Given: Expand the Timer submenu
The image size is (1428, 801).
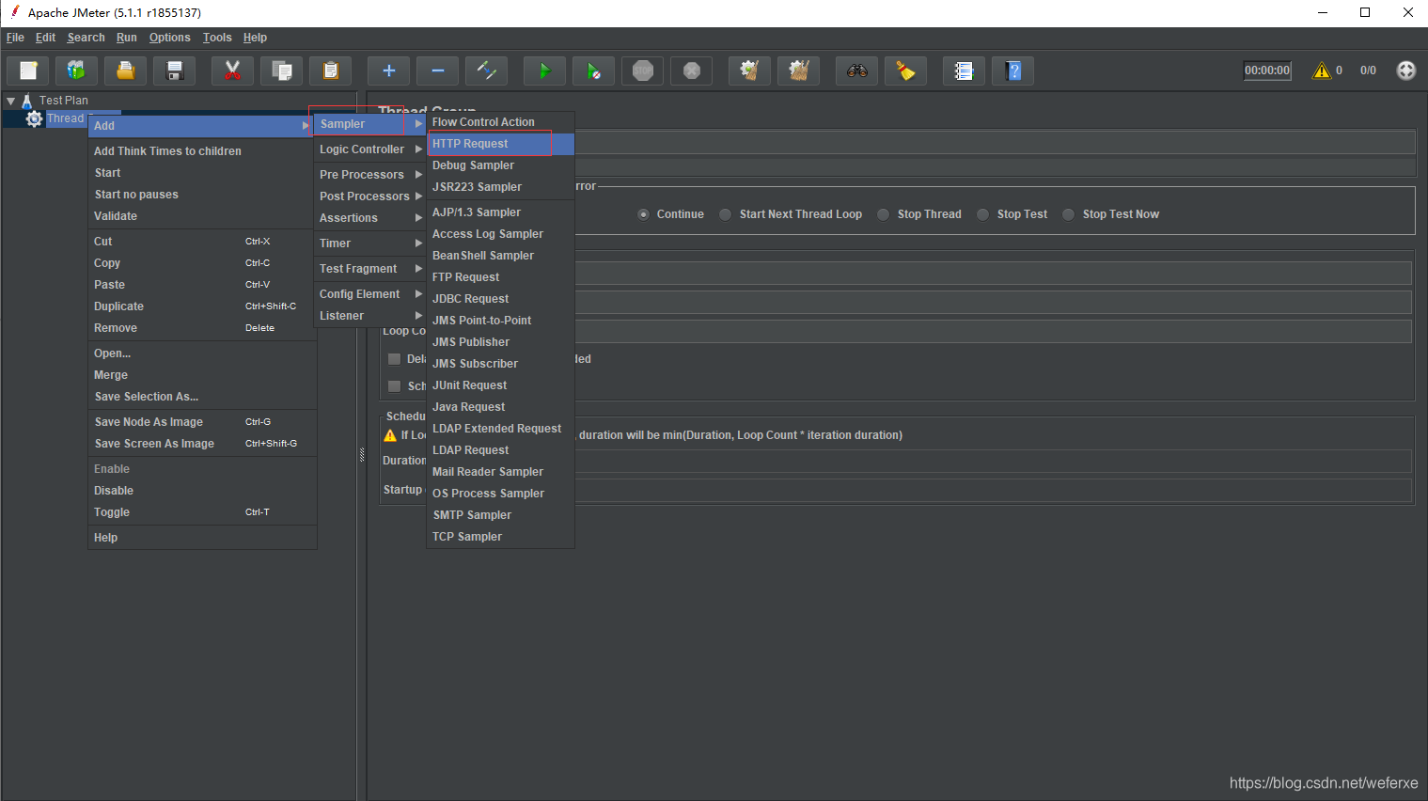Looking at the screenshot, I should pyautogui.click(x=370, y=243).
